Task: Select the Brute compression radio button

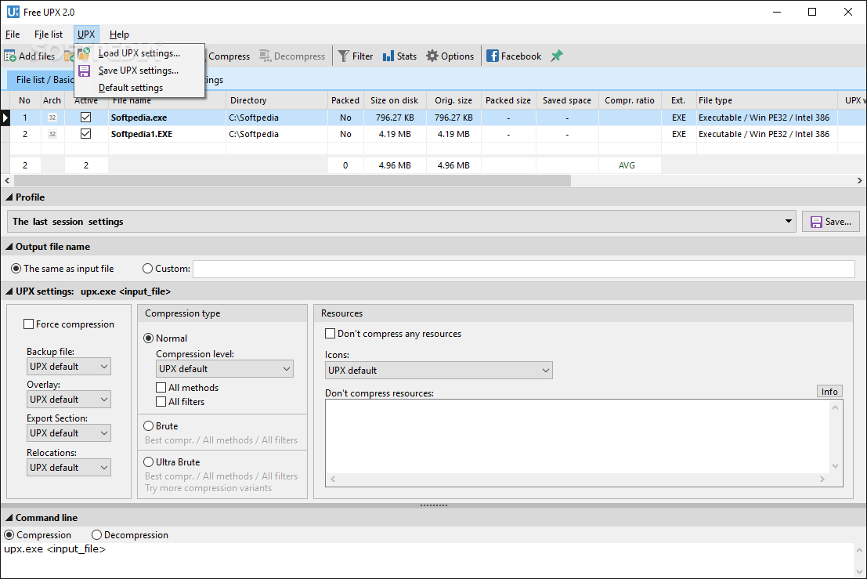Action: click(148, 425)
